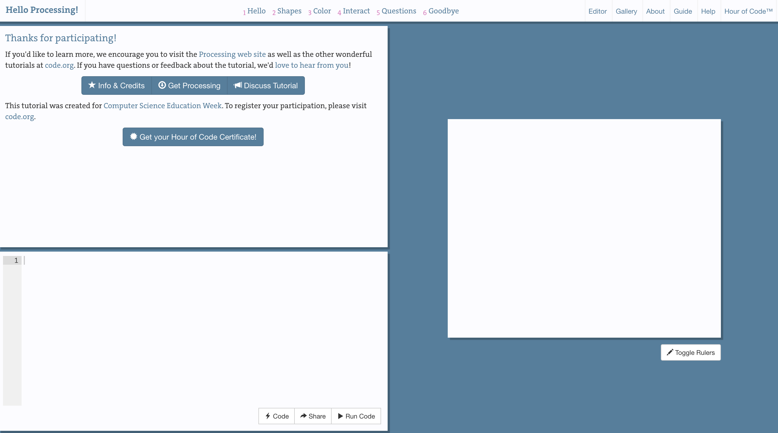Click the lightning bolt Code icon
The width and height of the screenshot is (778, 433).
(x=268, y=416)
